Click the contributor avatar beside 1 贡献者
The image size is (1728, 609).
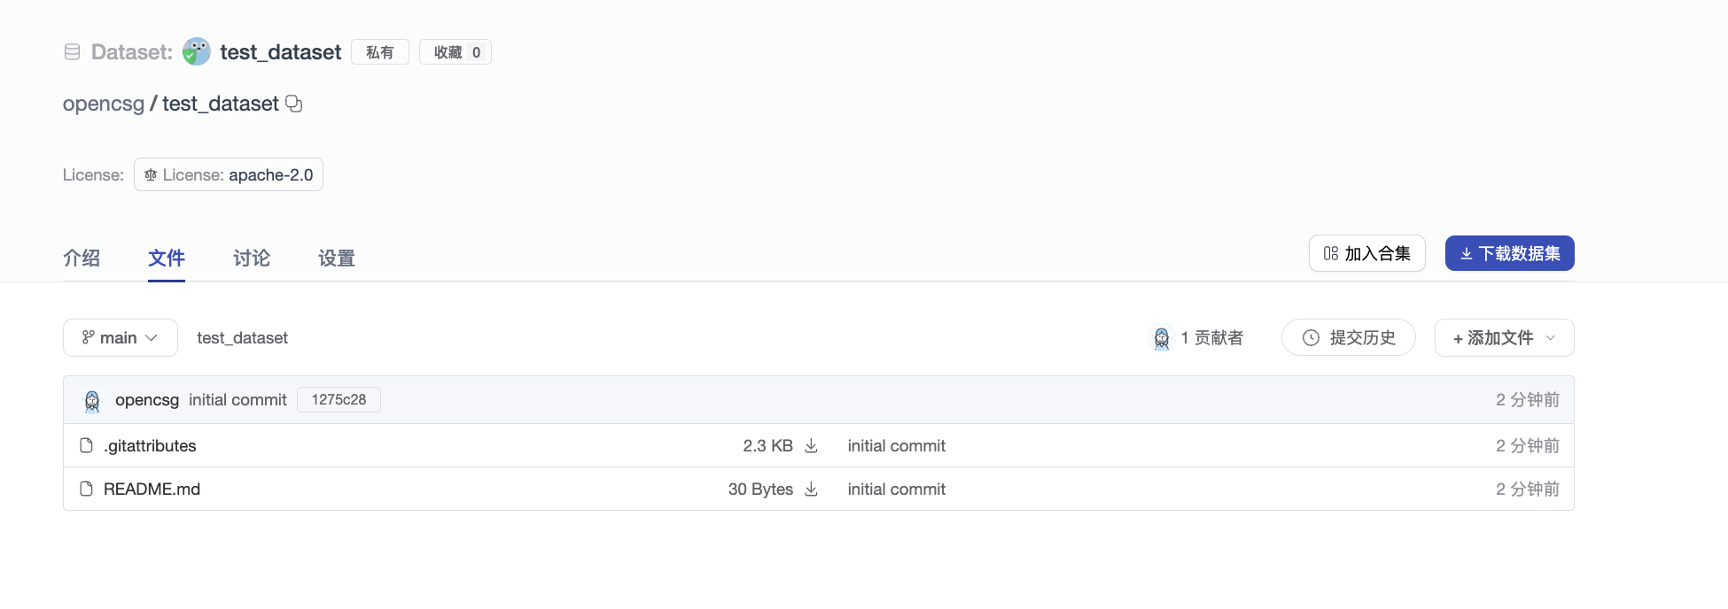[x=1161, y=338]
